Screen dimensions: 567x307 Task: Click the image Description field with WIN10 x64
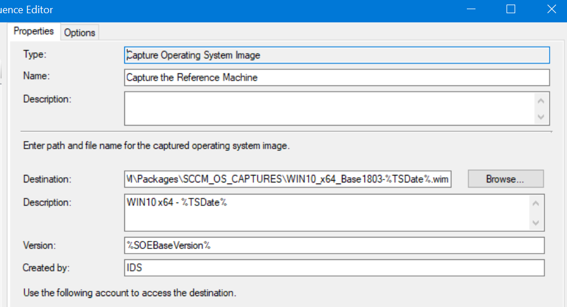click(x=326, y=212)
